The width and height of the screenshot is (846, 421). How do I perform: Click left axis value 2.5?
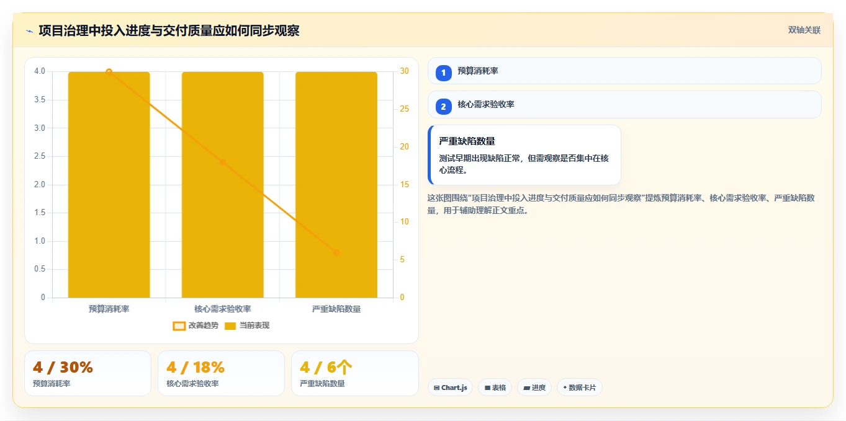click(39, 156)
